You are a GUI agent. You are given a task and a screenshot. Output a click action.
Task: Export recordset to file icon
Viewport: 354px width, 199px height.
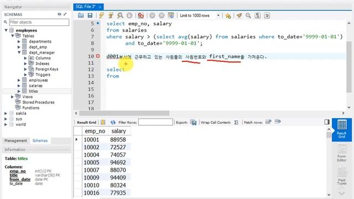pyautogui.click(x=193, y=122)
